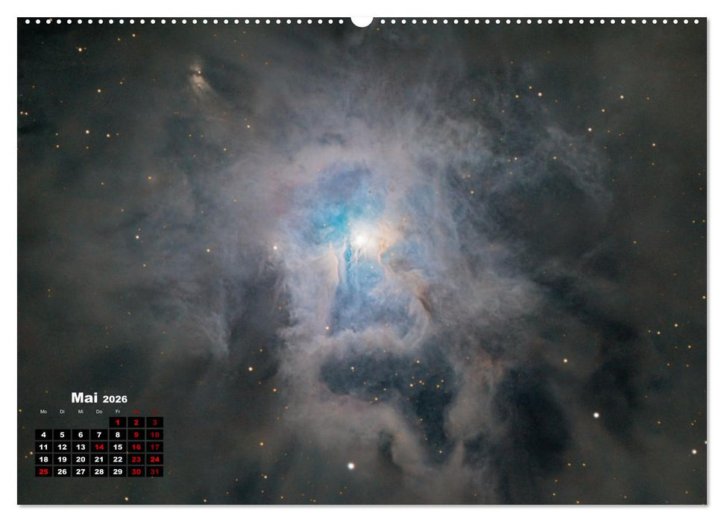
Task: Click the 2026 year label
Action: 114,399
